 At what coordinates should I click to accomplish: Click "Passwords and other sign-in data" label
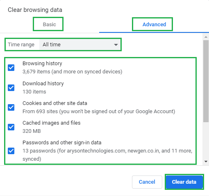click(62, 143)
